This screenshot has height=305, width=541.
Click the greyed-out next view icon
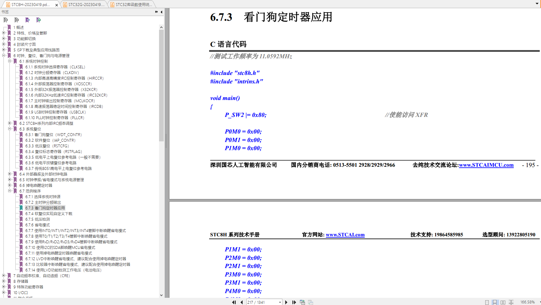click(311, 302)
